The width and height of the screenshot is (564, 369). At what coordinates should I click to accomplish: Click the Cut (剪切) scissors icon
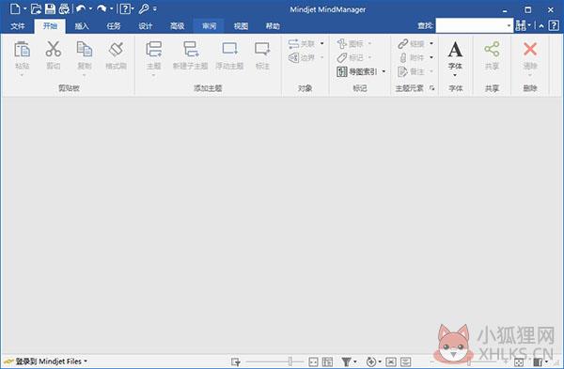[x=54, y=49]
